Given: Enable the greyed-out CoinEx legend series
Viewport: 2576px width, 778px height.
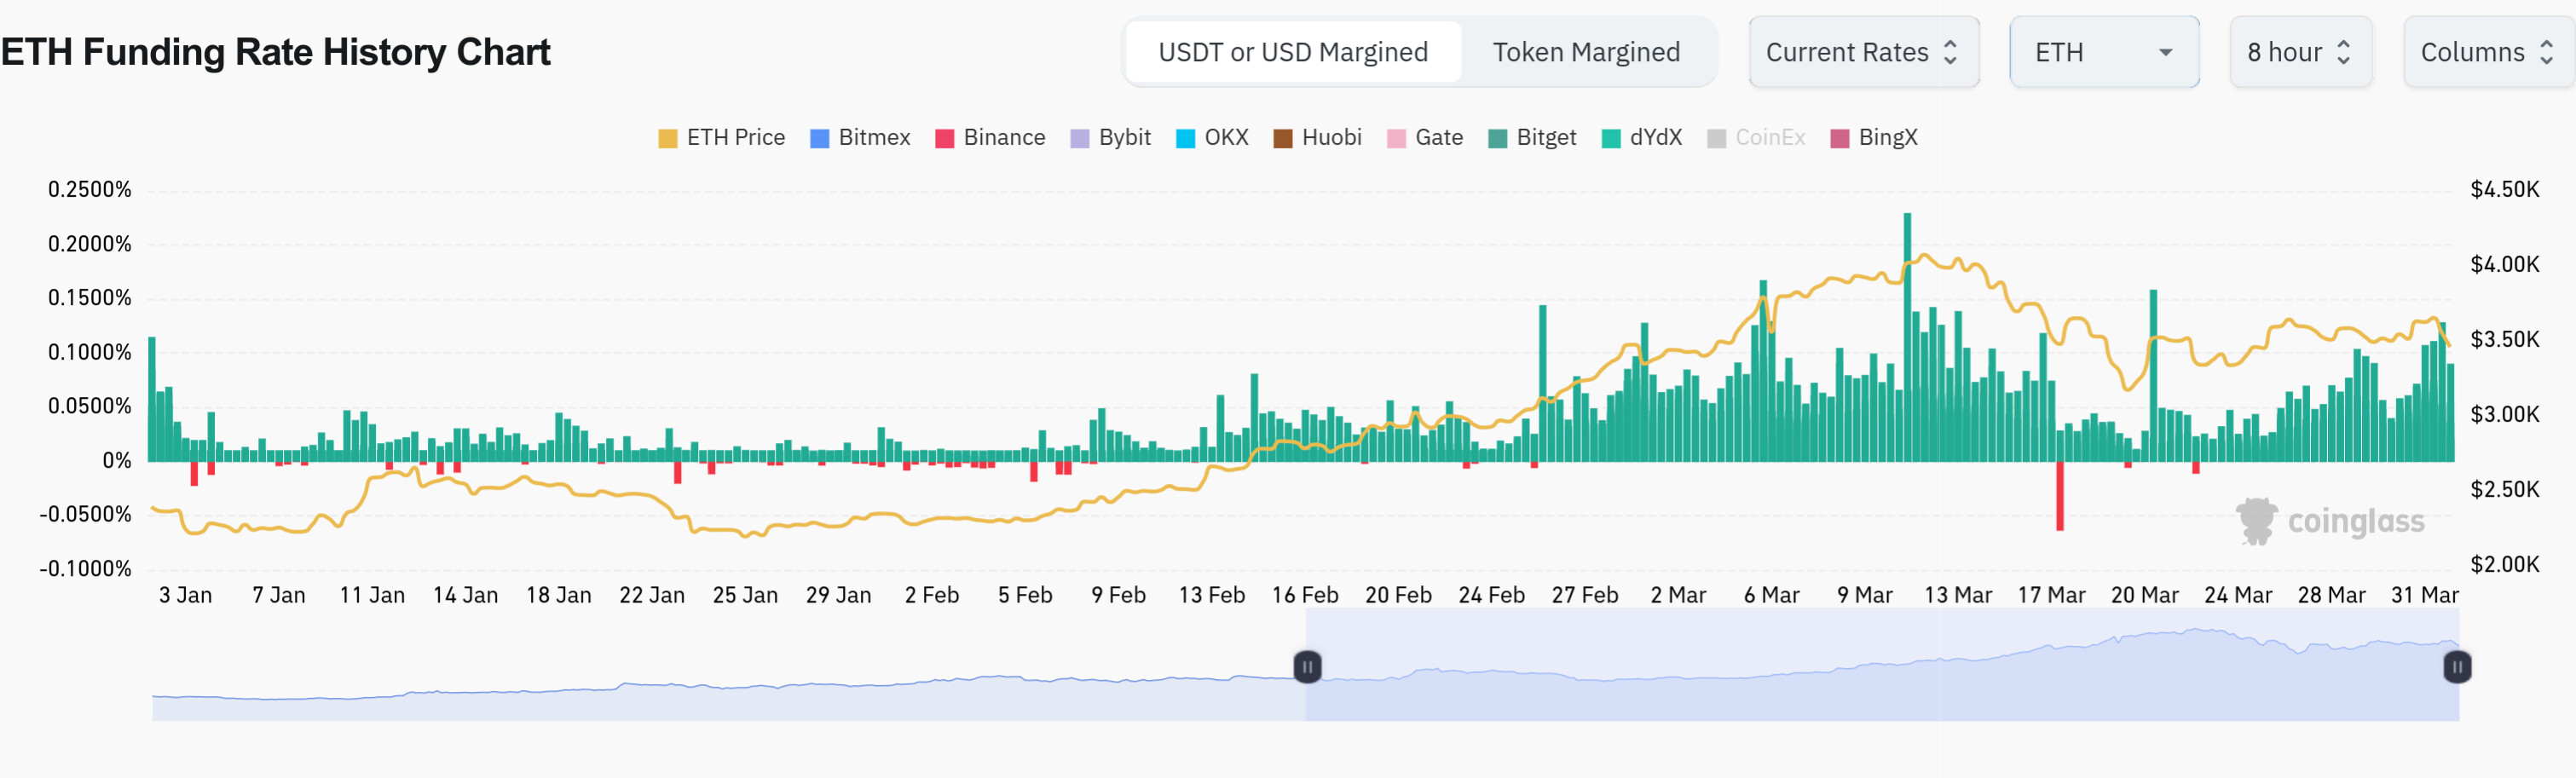Looking at the screenshot, I should pos(1756,138).
